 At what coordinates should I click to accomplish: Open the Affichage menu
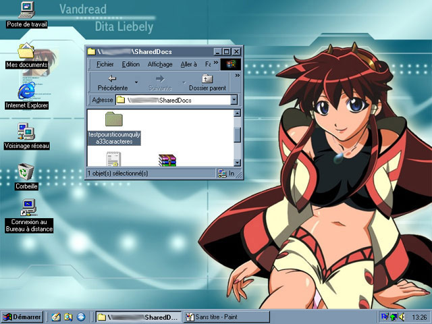click(x=160, y=64)
